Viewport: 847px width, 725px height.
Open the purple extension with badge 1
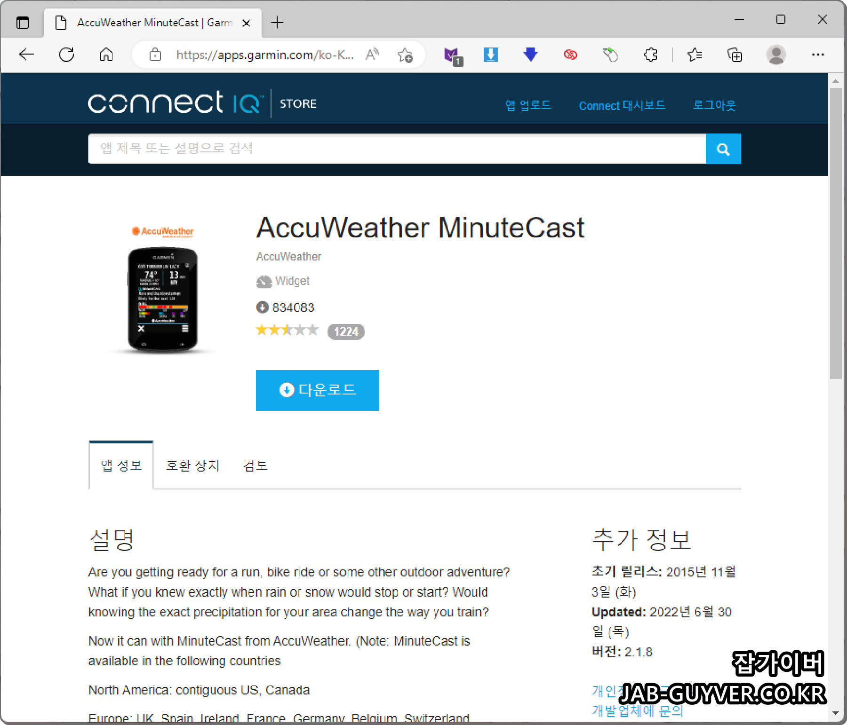[452, 56]
